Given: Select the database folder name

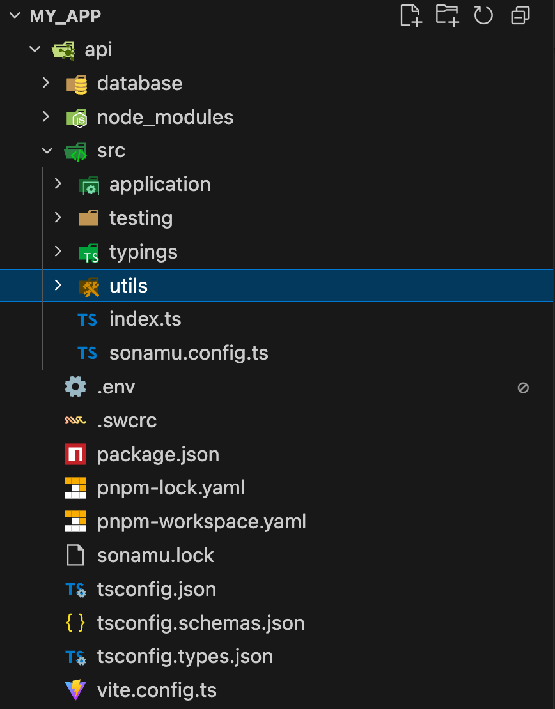Looking at the screenshot, I should (139, 84).
